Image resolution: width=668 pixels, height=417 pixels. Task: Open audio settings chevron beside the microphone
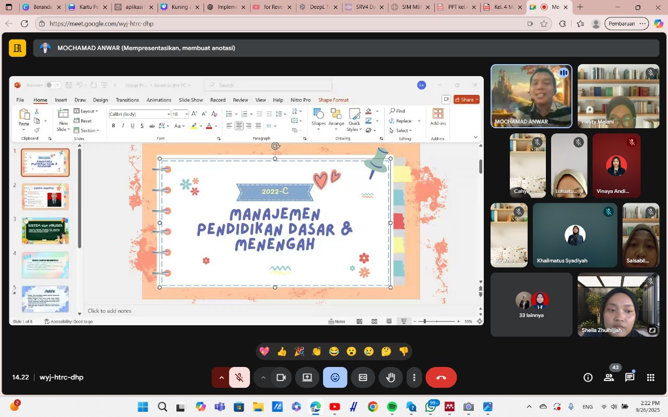coord(221,377)
